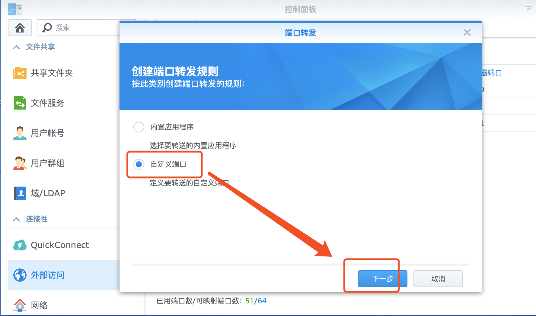Open File Services (文件服务) icon

point(20,103)
